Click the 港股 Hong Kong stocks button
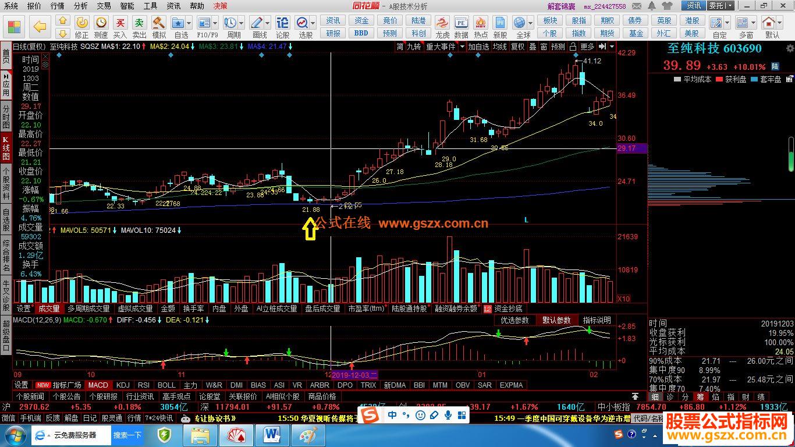 pos(692,20)
